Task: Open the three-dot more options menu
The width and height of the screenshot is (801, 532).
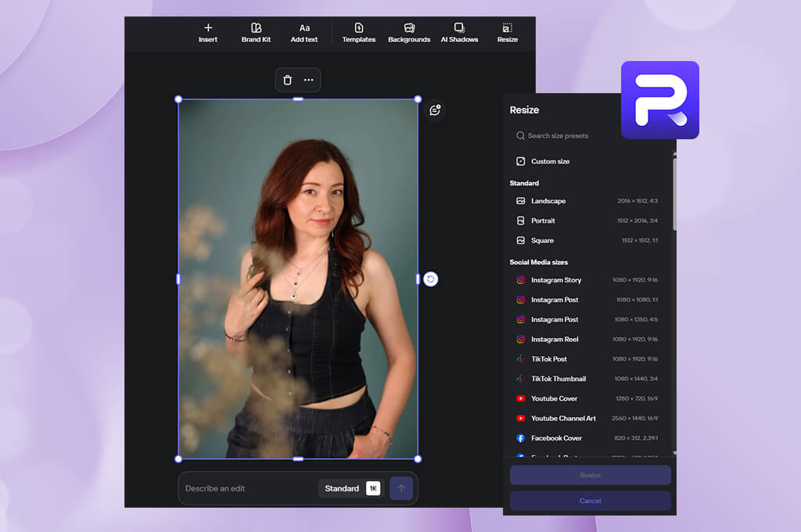Action: click(x=308, y=80)
